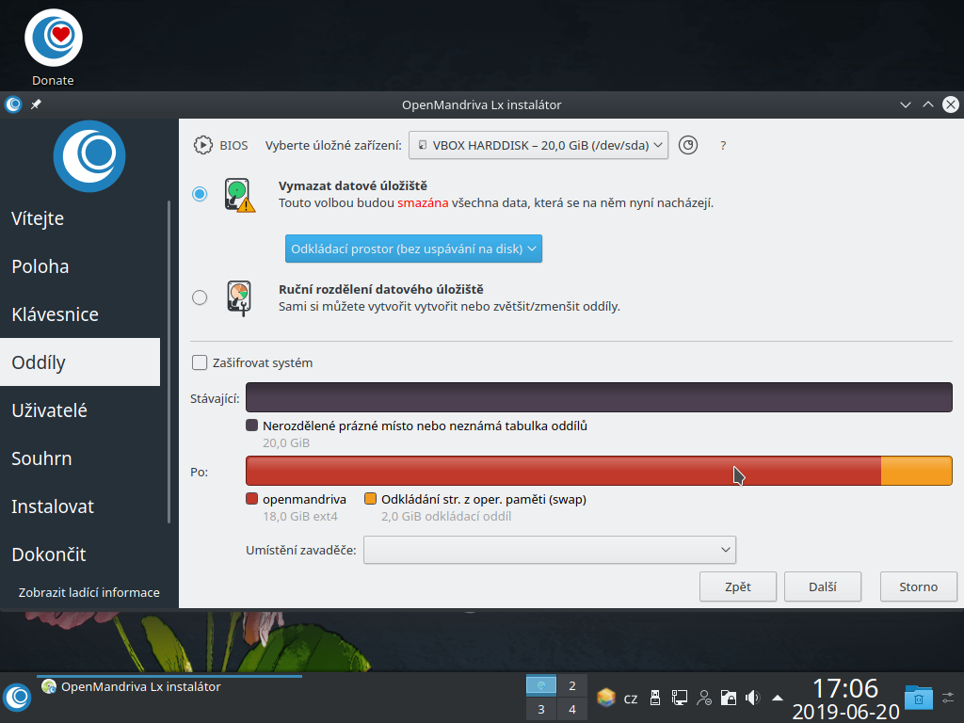Viewport: 964px width, 723px height.
Task: Click Zobrazit ladicí informace link
Action: tap(88, 592)
